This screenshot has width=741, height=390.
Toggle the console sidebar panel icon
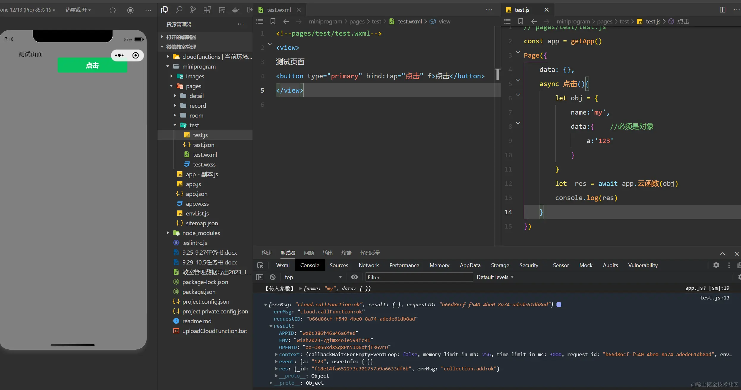point(260,277)
